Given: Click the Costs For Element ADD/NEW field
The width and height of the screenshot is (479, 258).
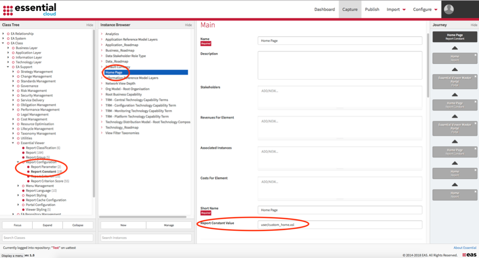Looking at the screenshot, I should coord(340,189).
